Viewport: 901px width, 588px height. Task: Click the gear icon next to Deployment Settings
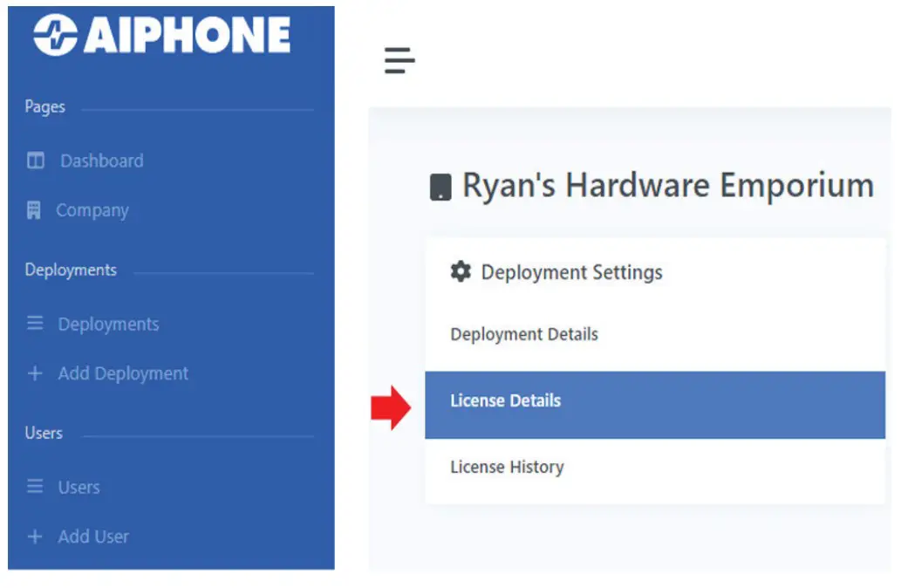pyautogui.click(x=461, y=271)
